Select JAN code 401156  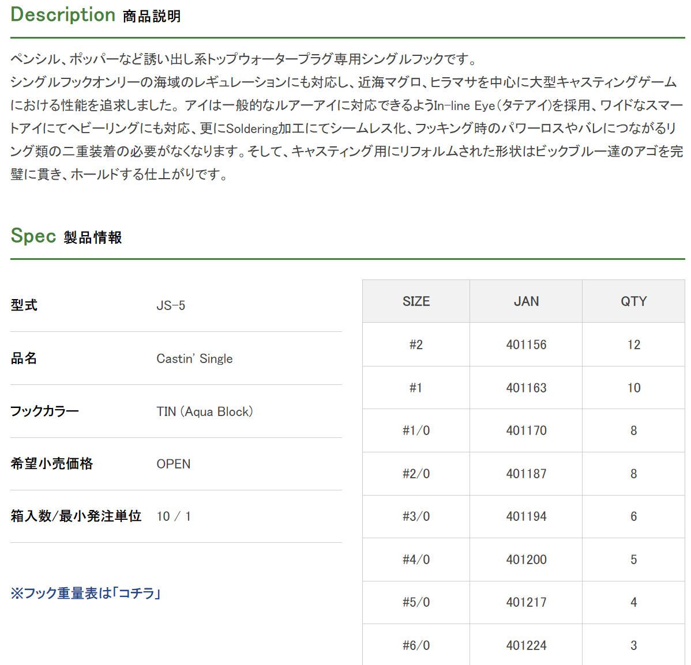(x=526, y=345)
